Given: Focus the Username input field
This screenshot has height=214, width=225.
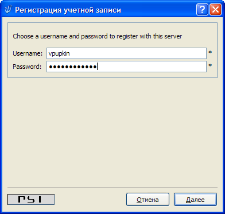Looking at the screenshot, I should click(x=126, y=53).
